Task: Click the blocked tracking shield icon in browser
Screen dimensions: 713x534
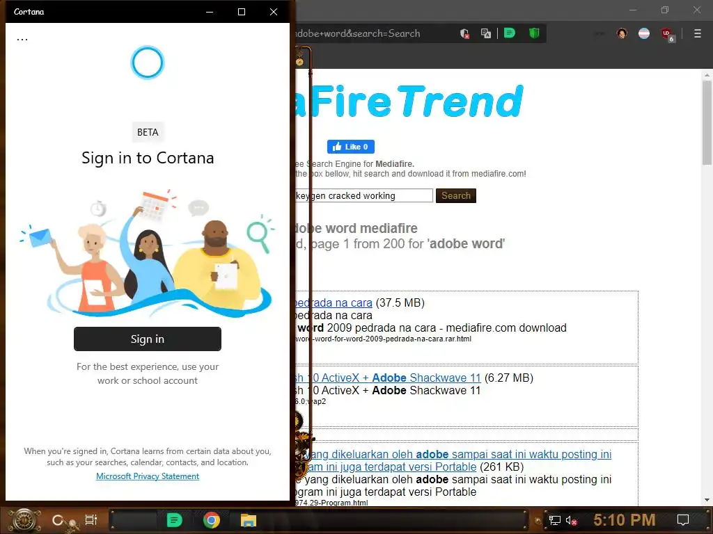Action: [464, 33]
